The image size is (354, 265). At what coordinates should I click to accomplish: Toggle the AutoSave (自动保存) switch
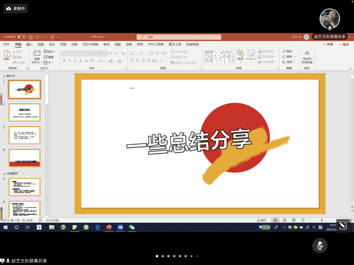coord(22,37)
